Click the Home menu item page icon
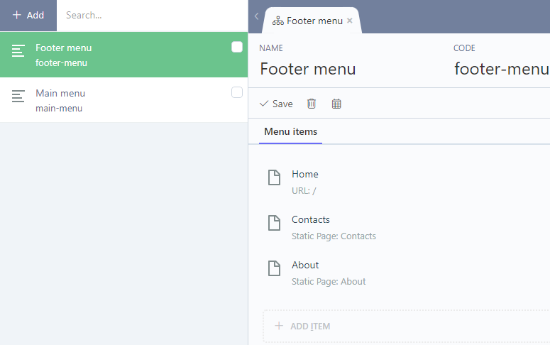The height and width of the screenshot is (345, 550). pos(274,177)
